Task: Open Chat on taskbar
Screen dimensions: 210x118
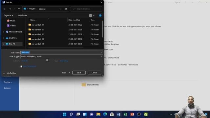Action: (92, 114)
